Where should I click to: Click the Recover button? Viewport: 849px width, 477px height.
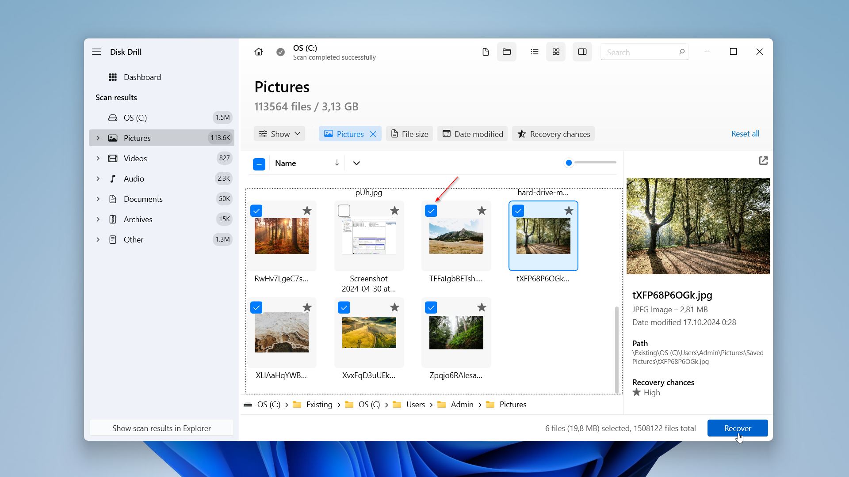737,428
